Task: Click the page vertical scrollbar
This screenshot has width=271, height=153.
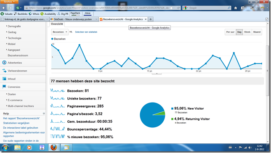Action: pos(268,71)
